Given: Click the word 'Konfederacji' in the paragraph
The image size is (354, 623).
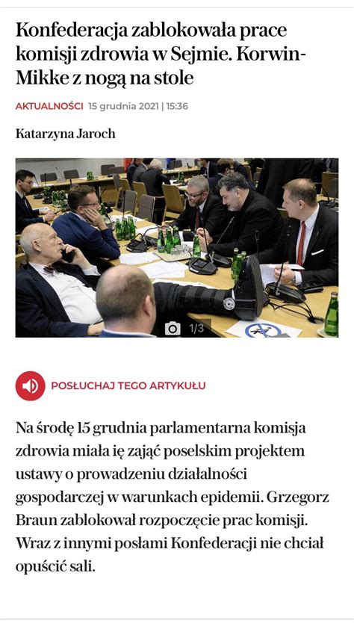Looking at the screenshot, I should 213,543.
